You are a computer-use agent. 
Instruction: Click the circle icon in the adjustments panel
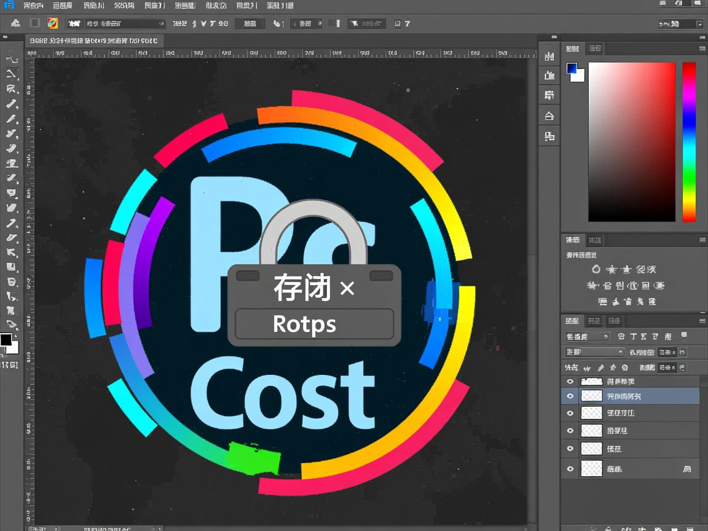(x=596, y=269)
